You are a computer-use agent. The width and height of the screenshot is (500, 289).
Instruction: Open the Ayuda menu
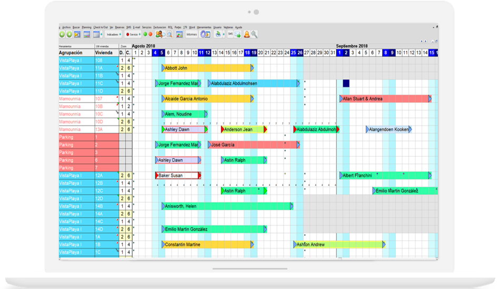[x=238, y=27]
